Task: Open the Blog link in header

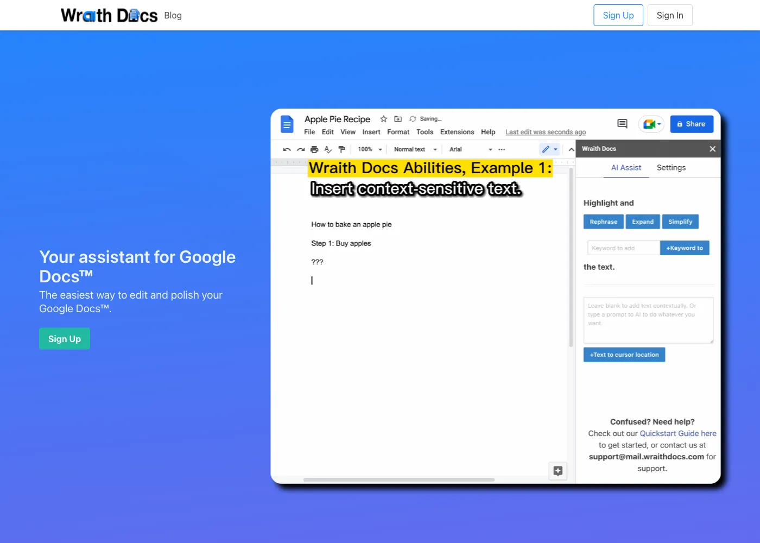Action: [173, 15]
